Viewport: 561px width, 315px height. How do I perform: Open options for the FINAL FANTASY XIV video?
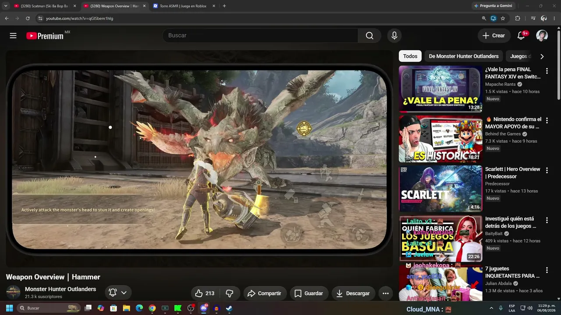(547, 71)
